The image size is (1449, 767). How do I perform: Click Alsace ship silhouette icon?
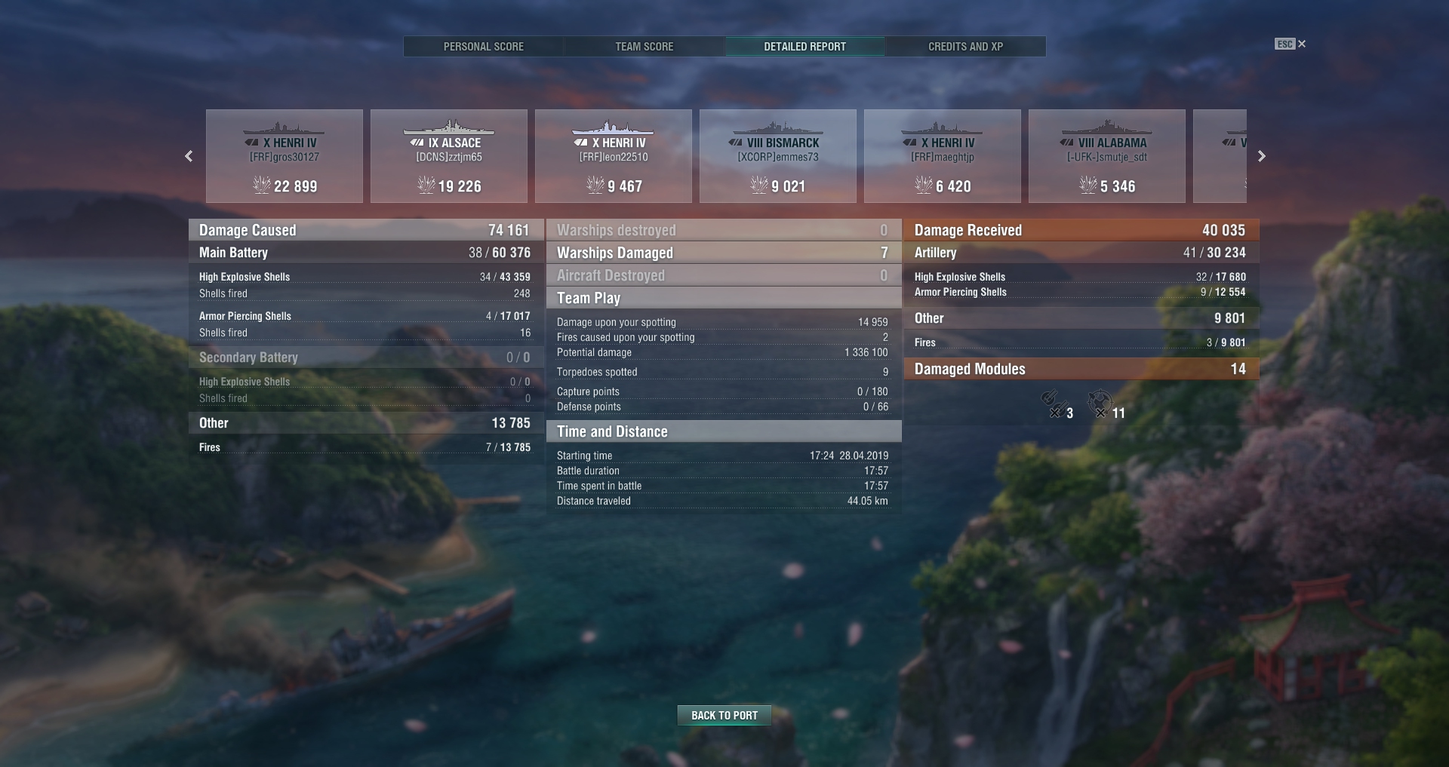pos(448,127)
